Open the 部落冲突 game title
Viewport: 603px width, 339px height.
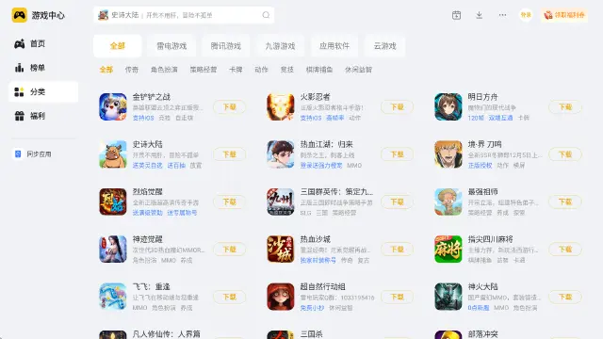pyautogui.click(x=482, y=334)
